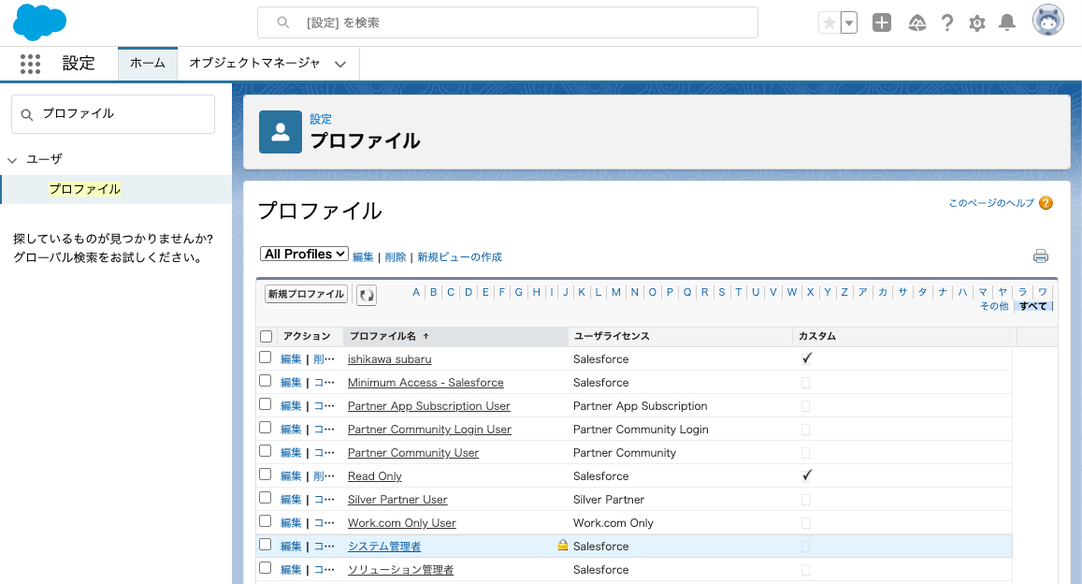The image size is (1082, 584).
Task: Click the blue profile header icon
Action: (x=281, y=132)
